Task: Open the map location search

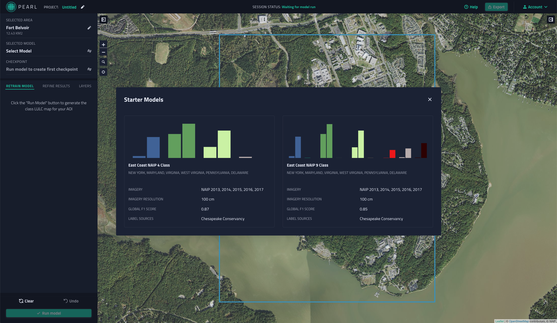Action: pyautogui.click(x=103, y=62)
